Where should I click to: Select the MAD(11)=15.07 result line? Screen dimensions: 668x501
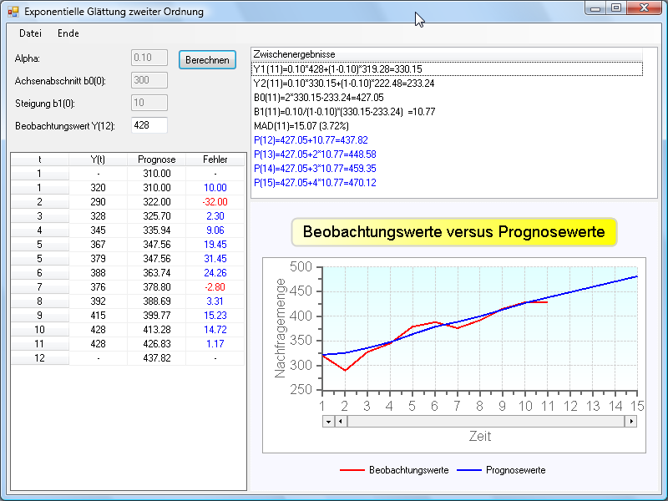pos(307,126)
